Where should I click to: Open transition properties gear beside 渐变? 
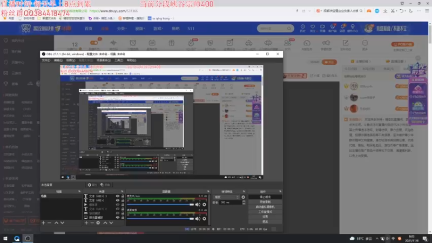[x=243, y=197]
